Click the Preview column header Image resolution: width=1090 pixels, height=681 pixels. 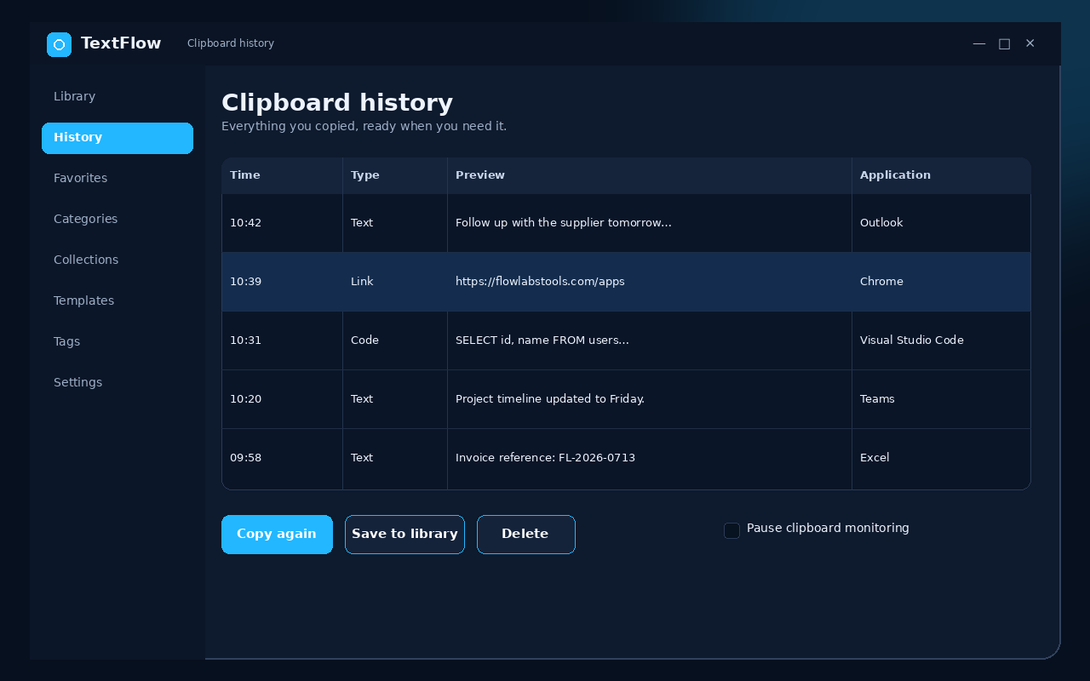pyautogui.click(x=650, y=175)
